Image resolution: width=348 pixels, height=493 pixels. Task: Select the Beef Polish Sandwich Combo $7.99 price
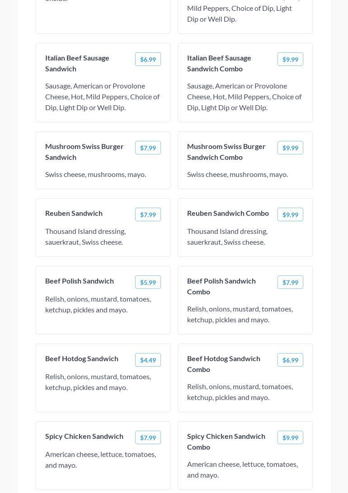[290, 282]
